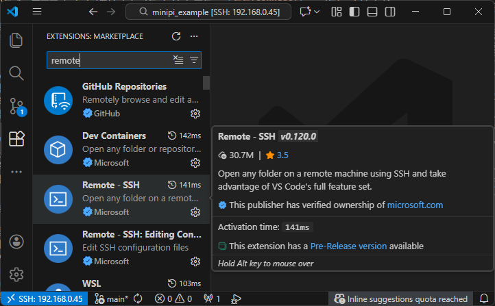Open Inline suggestions quota reached status
Screen dimensions: 495x306
pyautogui.click(x=400, y=298)
